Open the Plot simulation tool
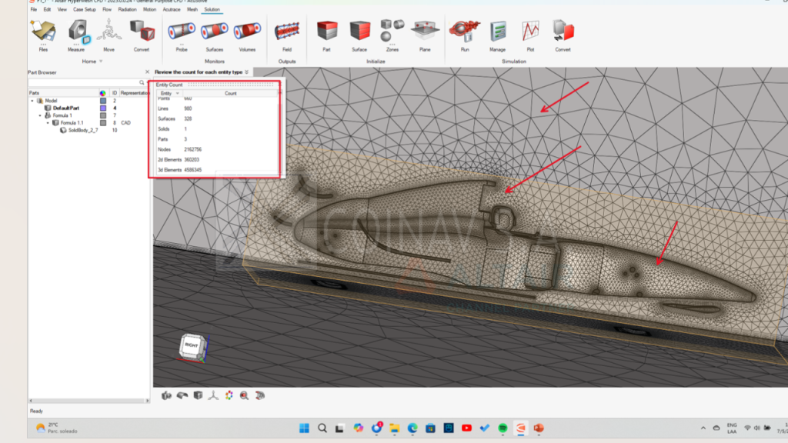Viewport: 788px width, 443px height. [x=530, y=32]
